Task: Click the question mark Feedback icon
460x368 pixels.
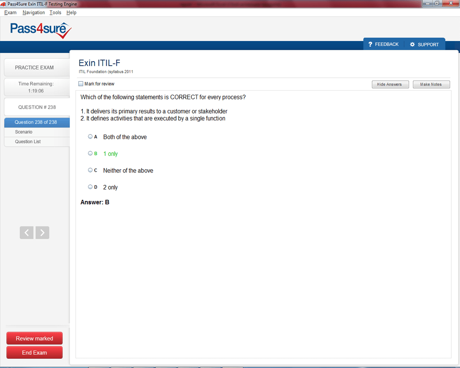Action: click(x=370, y=44)
